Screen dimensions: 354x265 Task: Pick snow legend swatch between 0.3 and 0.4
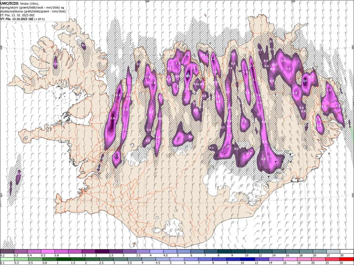click(x=20, y=251)
